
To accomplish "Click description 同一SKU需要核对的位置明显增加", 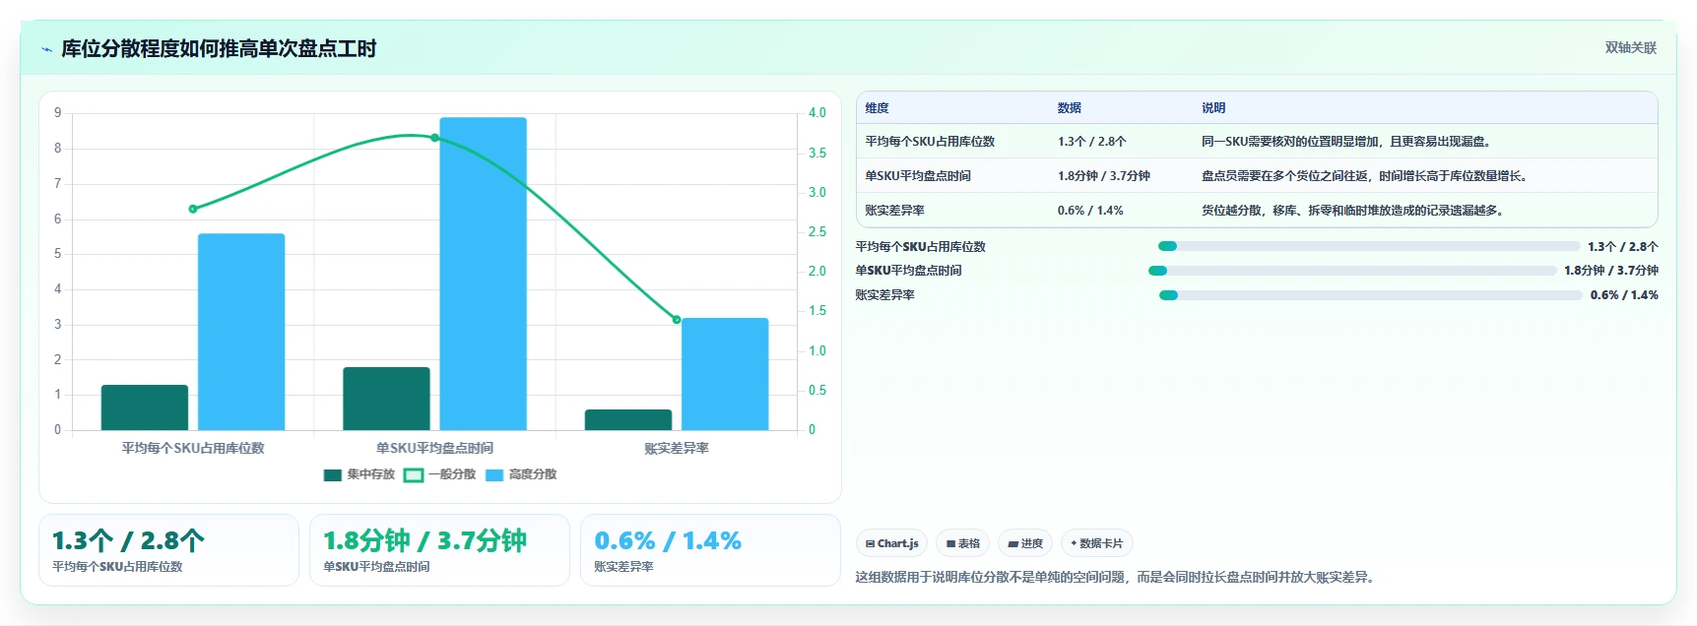I will pyautogui.click(x=1348, y=142).
